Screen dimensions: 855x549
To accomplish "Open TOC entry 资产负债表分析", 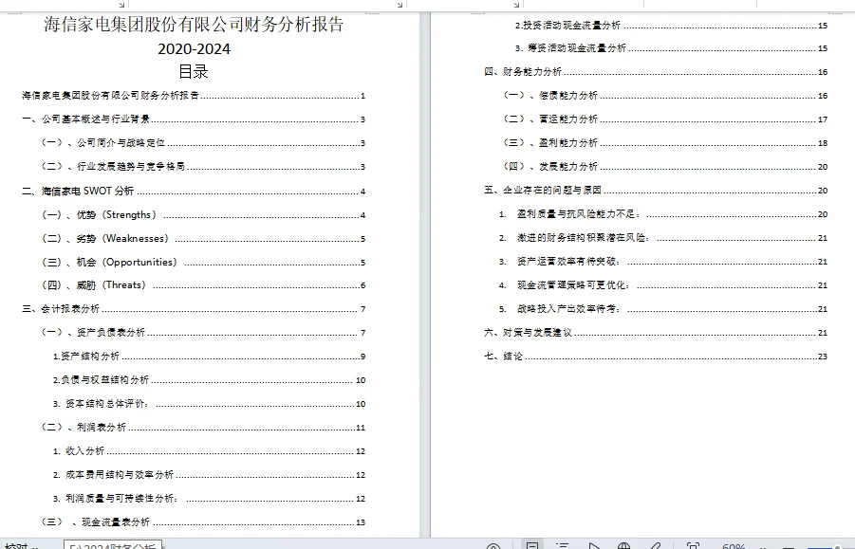I will click(203, 332).
